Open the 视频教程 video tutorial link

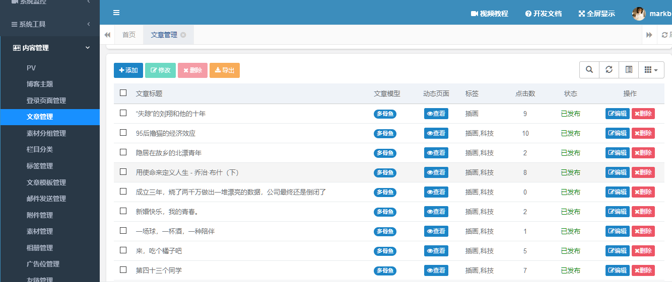click(x=489, y=14)
